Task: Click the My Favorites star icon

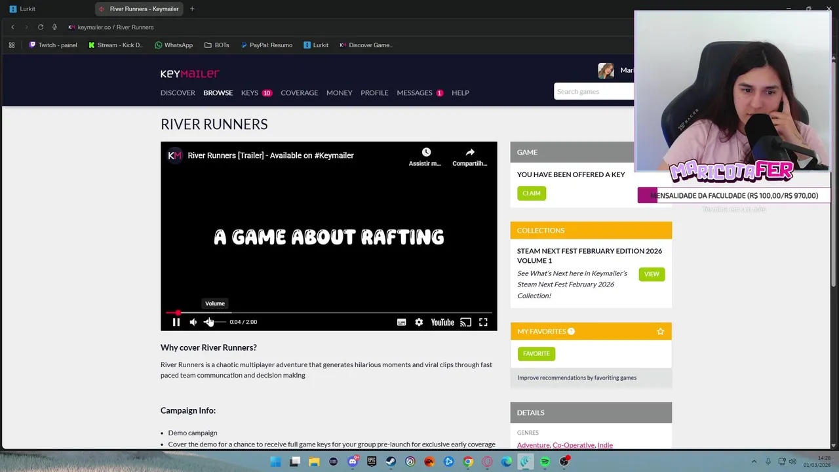Action: tap(661, 332)
